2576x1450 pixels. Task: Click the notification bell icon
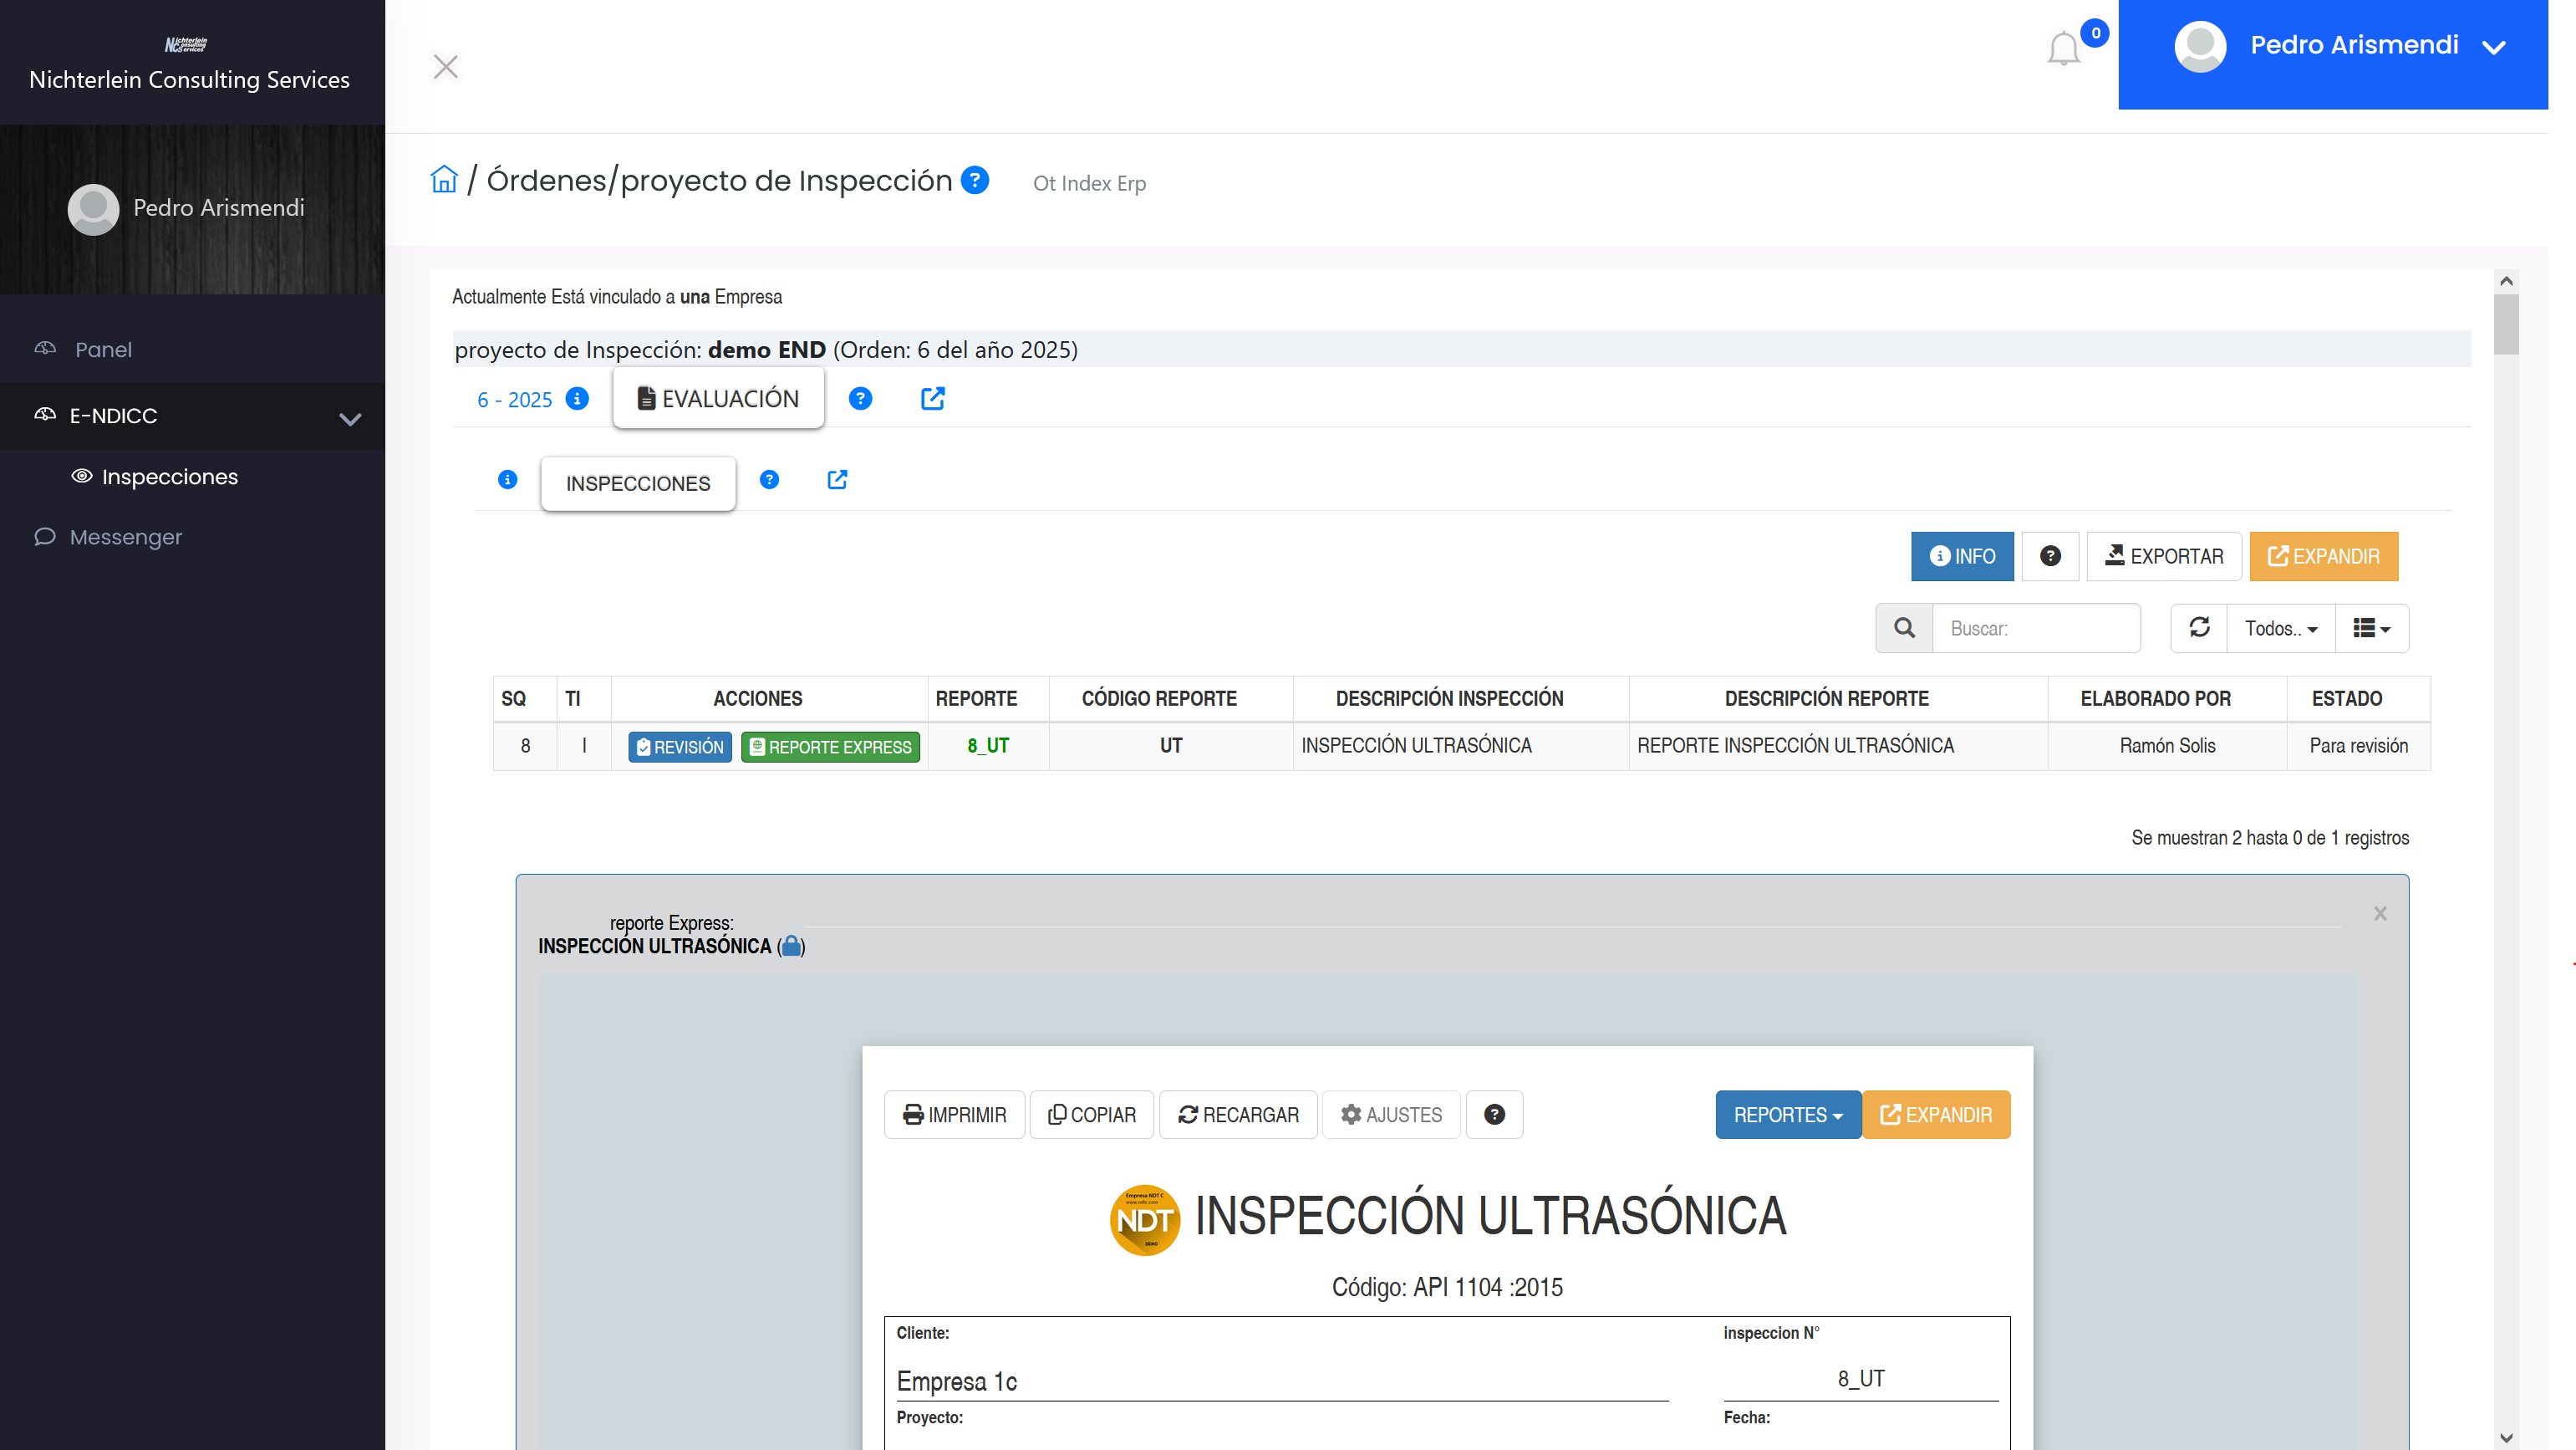tap(2063, 49)
